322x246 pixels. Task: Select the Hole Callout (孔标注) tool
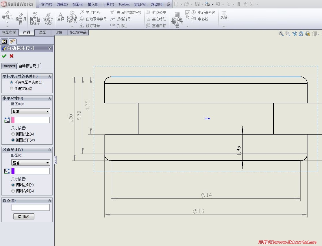click(119, 26)
